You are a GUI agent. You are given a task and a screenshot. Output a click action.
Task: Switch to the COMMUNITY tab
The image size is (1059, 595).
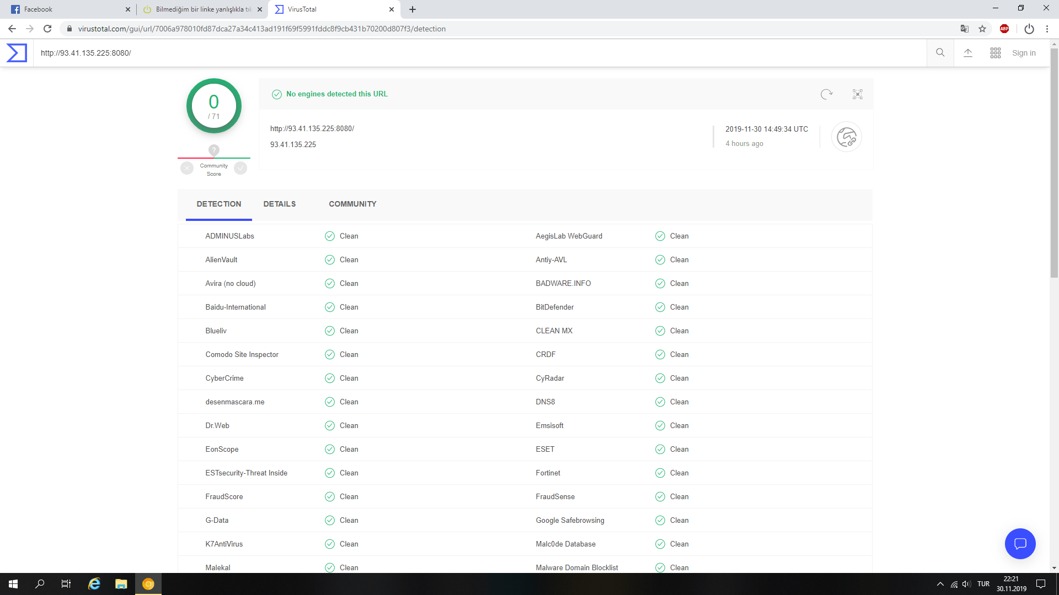click(352, 204)
